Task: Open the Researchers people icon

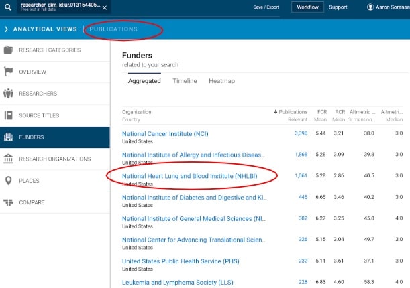Action: click(x=9, y=93)
